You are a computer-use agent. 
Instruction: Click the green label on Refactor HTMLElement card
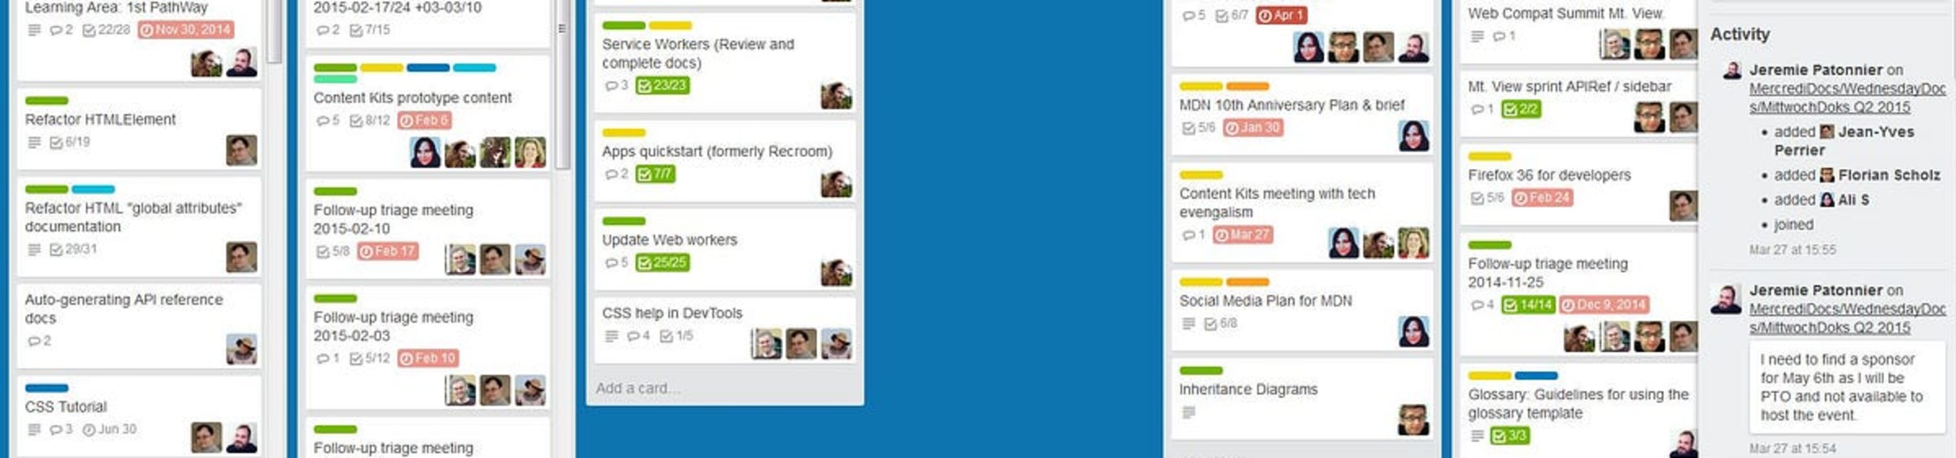click(x=46, y=101)
